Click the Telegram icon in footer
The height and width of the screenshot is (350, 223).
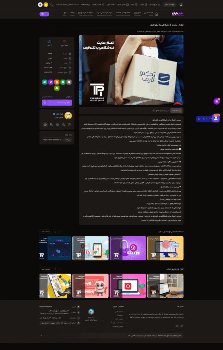[181, 326]
